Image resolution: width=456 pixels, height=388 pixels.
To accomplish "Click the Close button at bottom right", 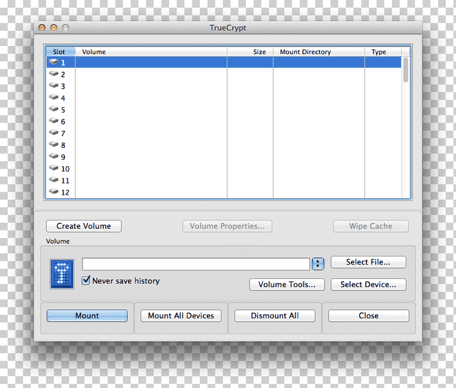I will (x=369, y=316).
